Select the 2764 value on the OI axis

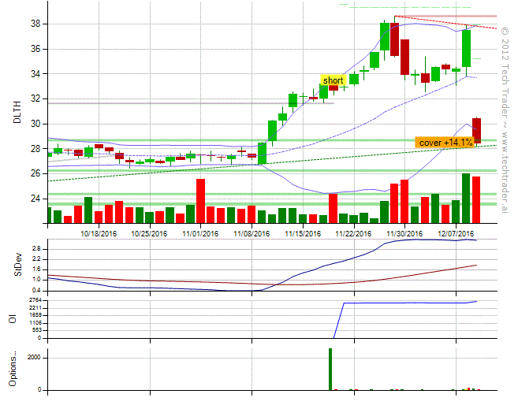click(36, 301)
